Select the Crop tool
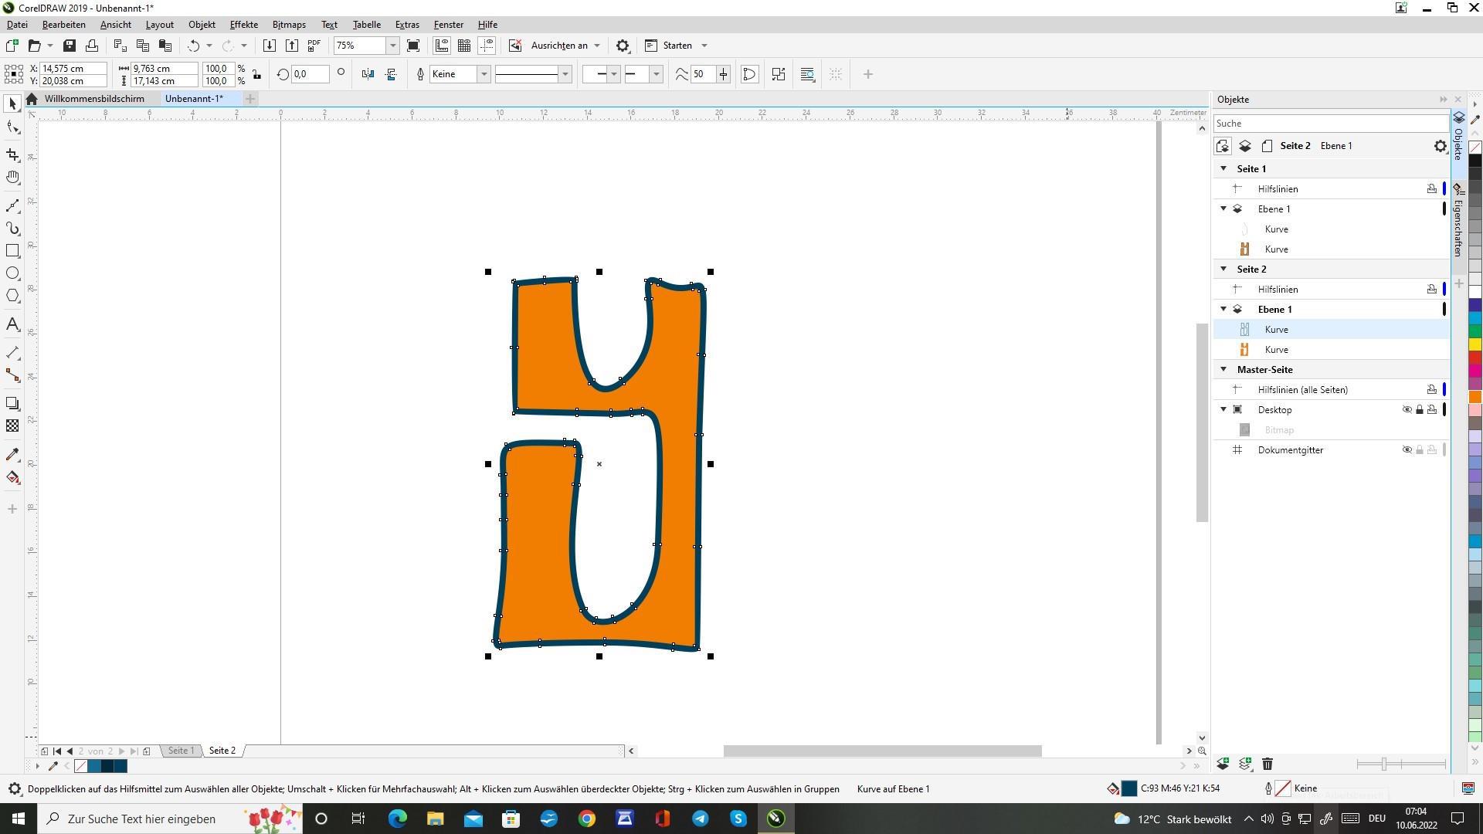The image size is (1483, 834). click(x=12, y=154)
